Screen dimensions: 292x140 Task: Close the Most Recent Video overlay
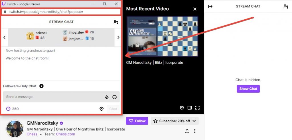coord(195,9)
